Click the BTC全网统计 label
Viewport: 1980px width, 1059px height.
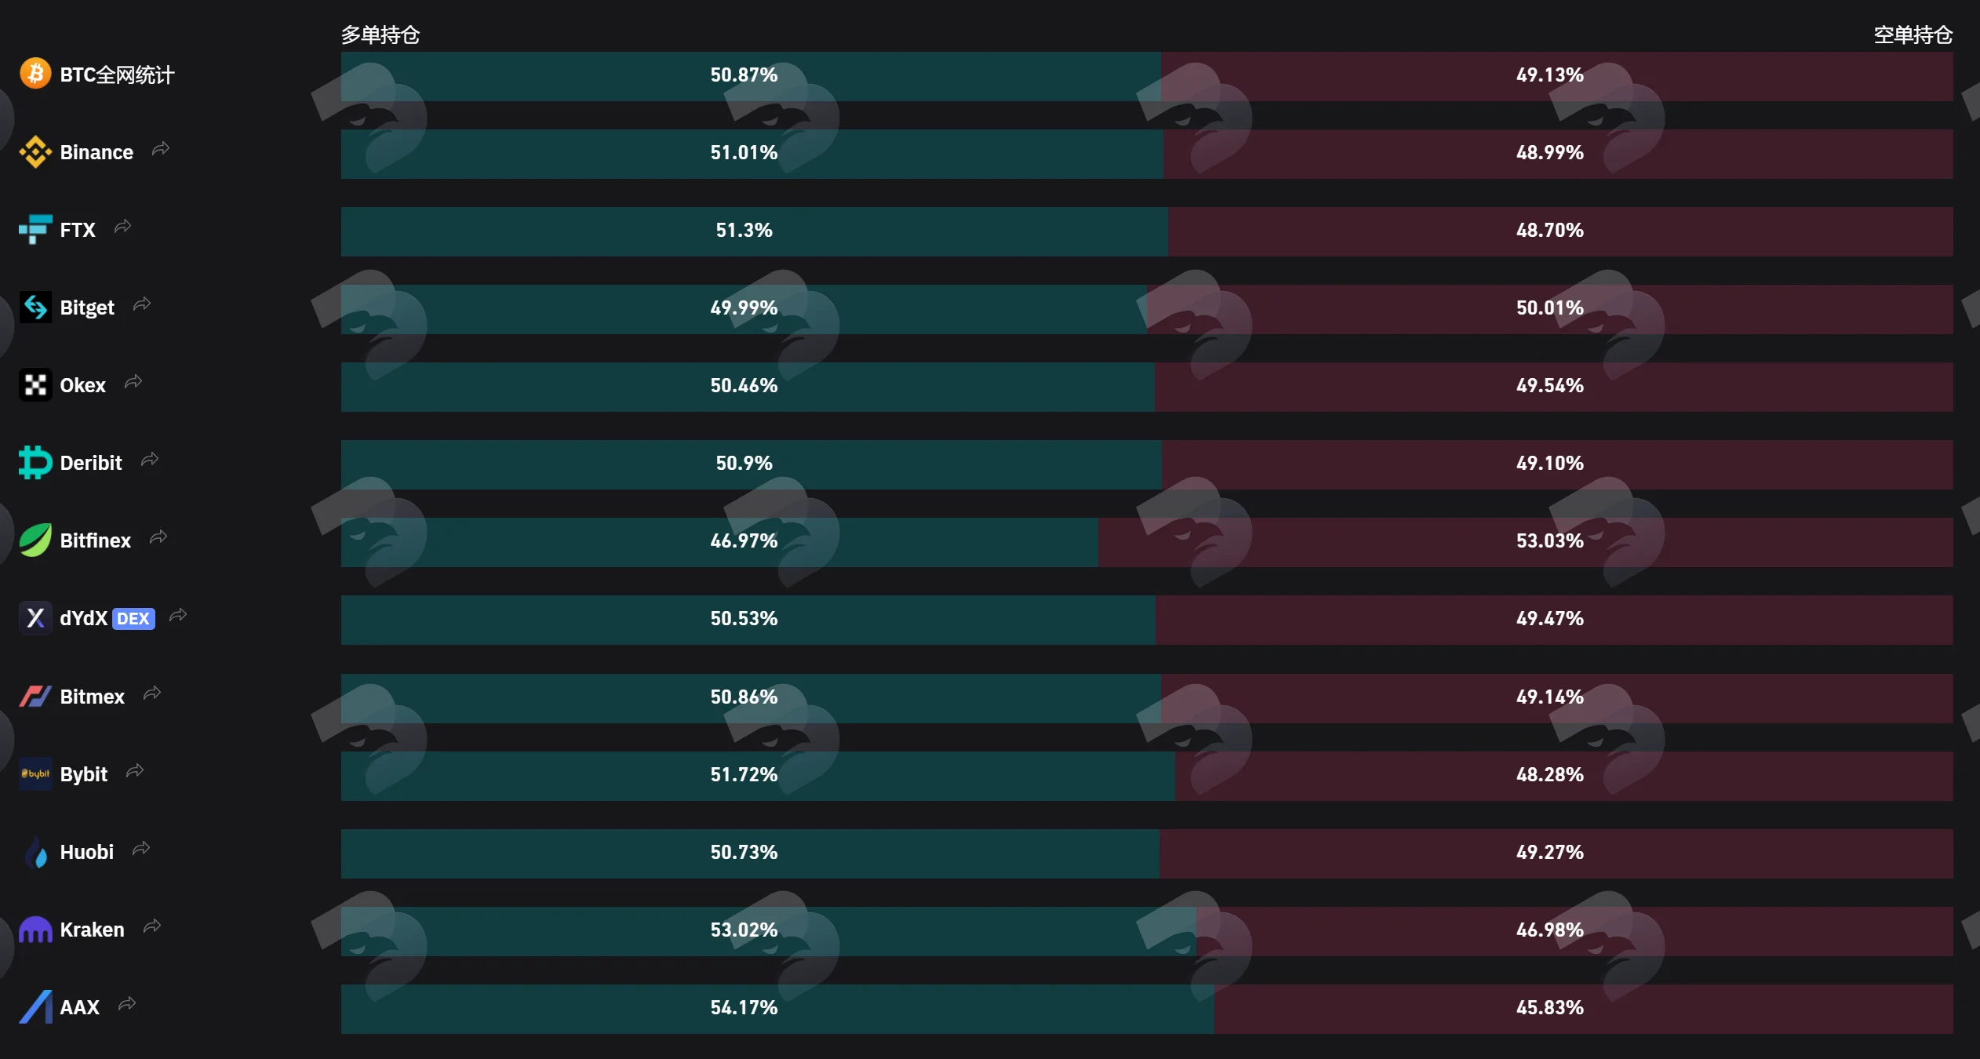pyautogui.click(x=118, y=75)
